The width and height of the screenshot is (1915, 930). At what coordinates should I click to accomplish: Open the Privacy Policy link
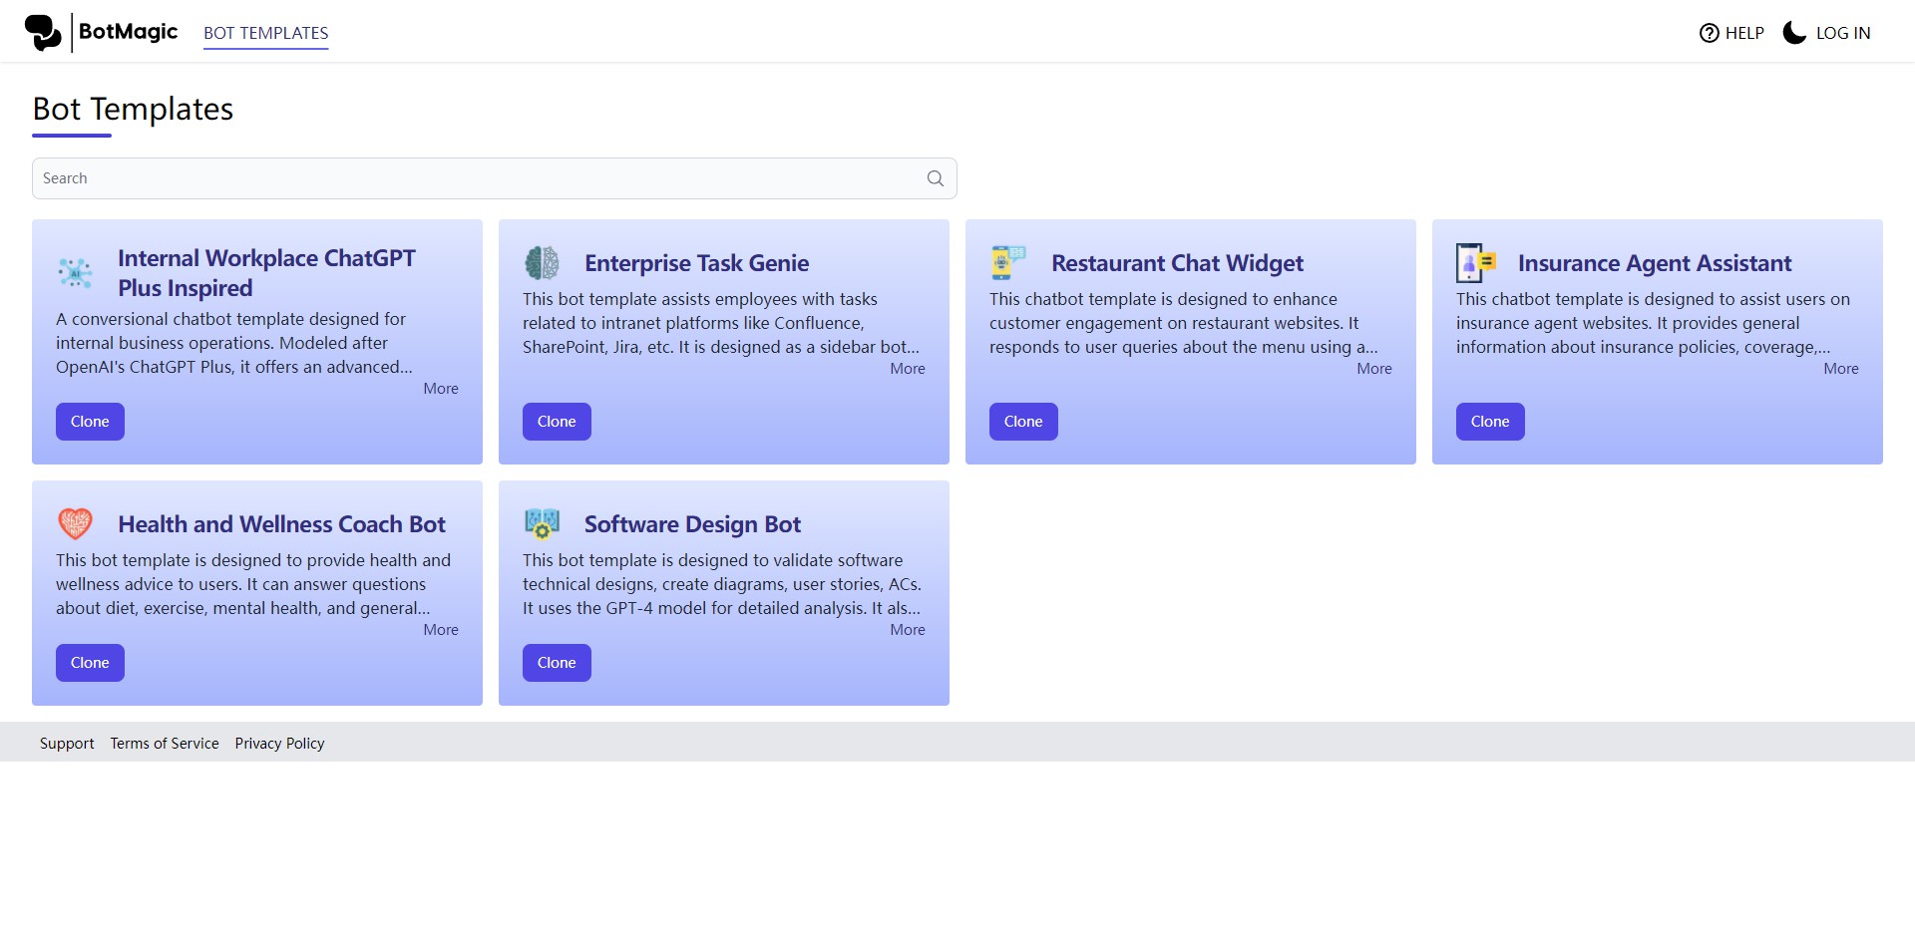coord(279,743)
